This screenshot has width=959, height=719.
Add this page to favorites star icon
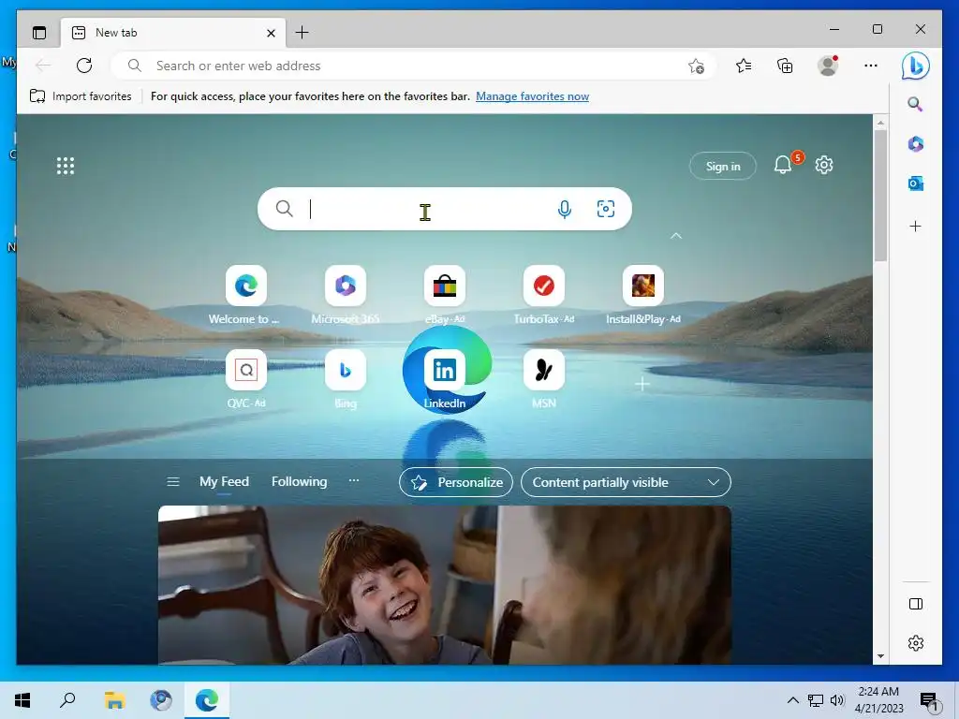(696, 66)
